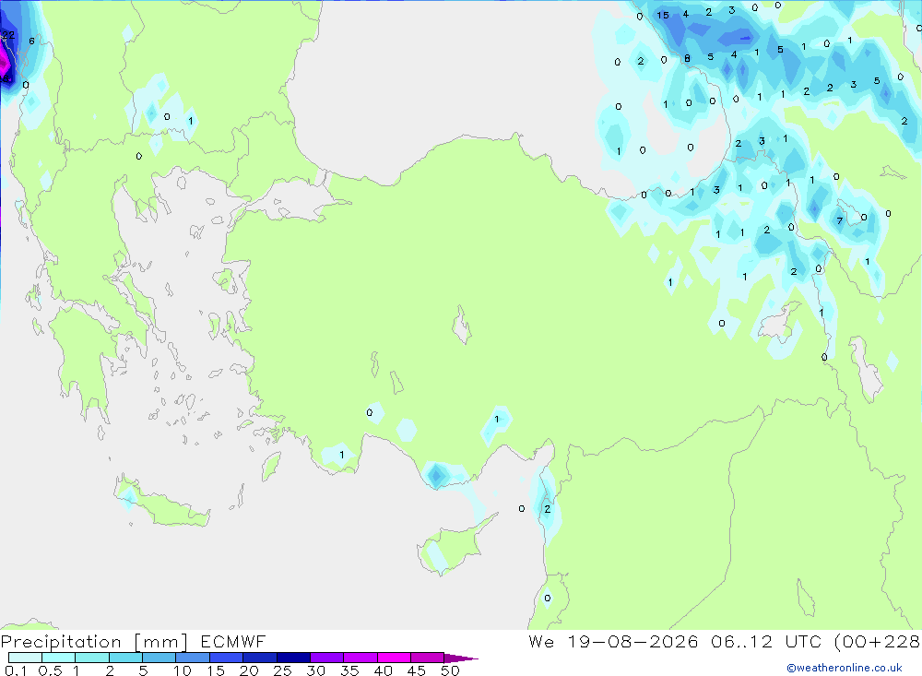Click the 'We' weekday abbreviation

coord(541,642)
